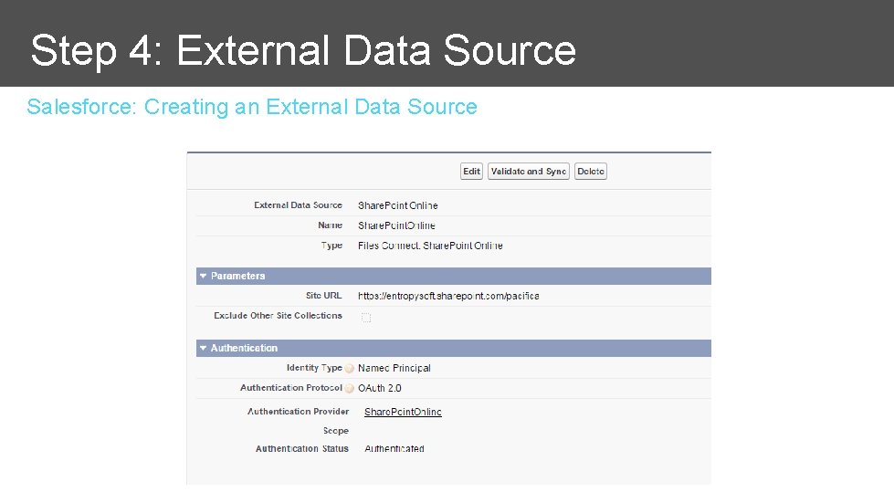
Task: Select the 'Authenticated' status value
Action: pyautogui.click(x=394, y=449)
